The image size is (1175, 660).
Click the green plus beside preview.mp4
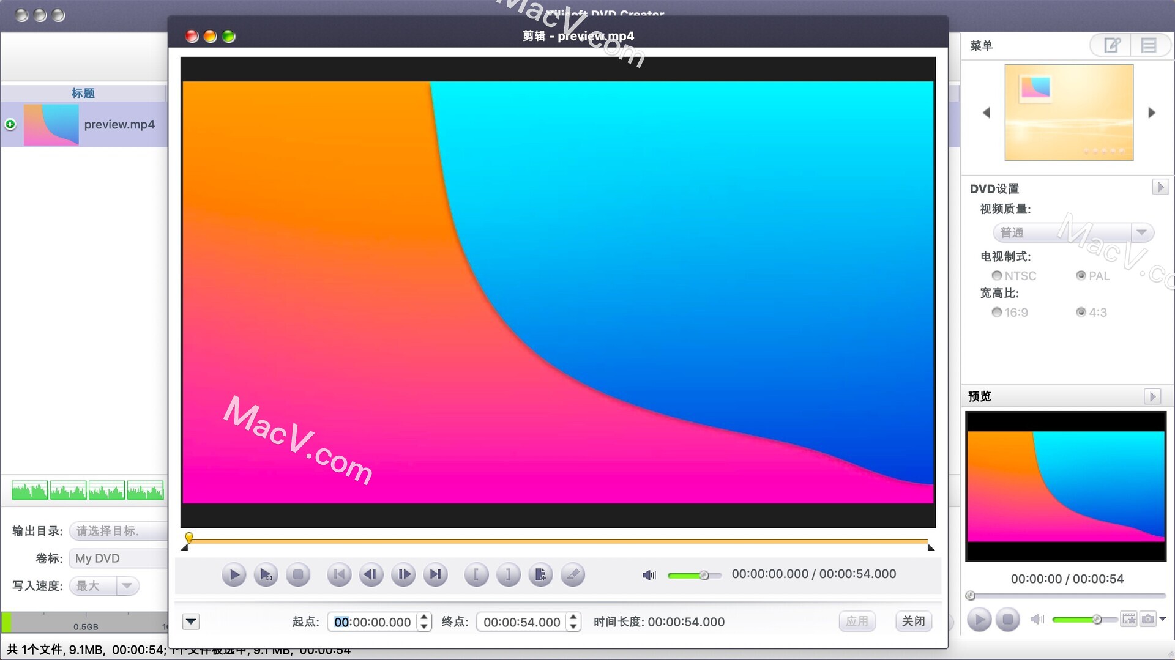(10, 125)
